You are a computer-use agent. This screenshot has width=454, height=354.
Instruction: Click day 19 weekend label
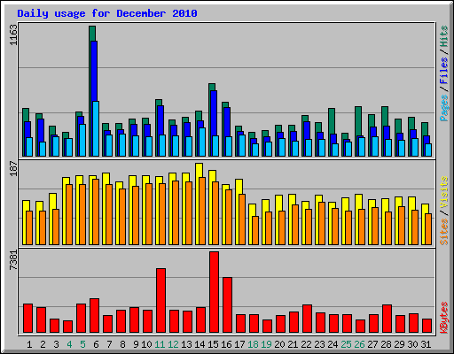point(266,344)
